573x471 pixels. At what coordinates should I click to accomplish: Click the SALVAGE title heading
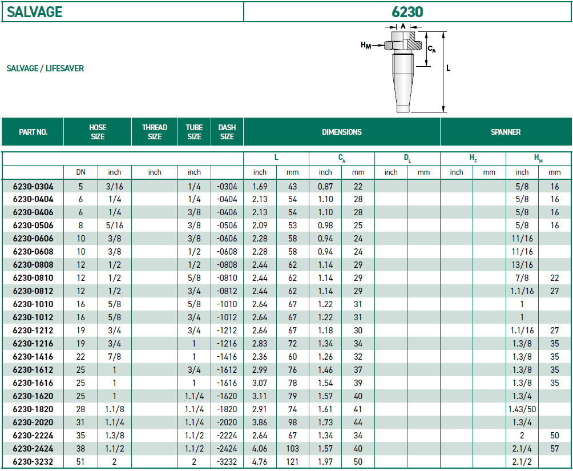(x=35, y=12)
